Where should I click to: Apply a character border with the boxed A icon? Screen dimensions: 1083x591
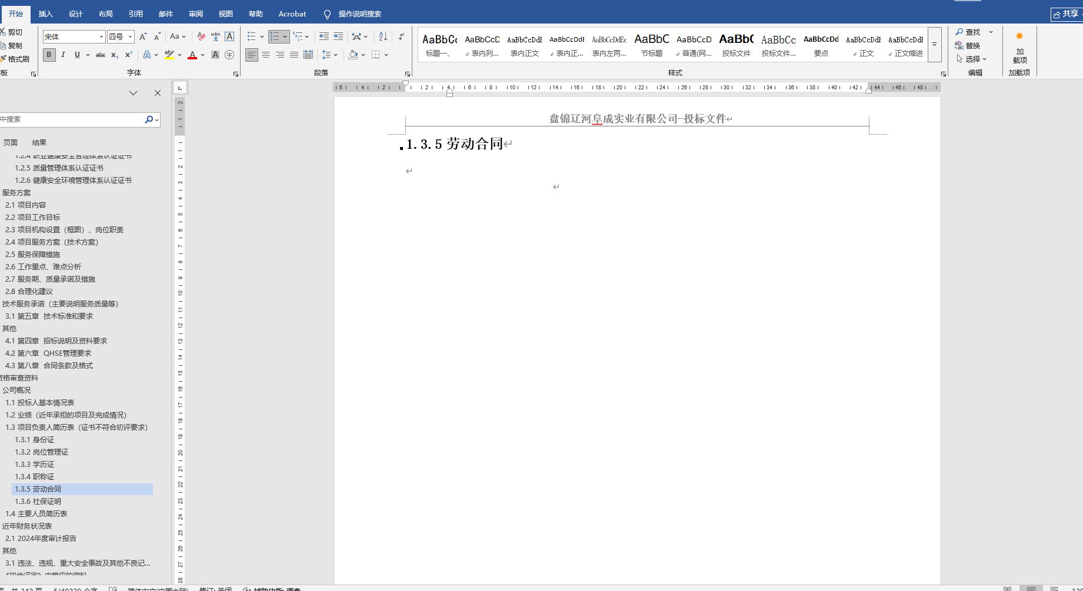click(x=229, y=36)
